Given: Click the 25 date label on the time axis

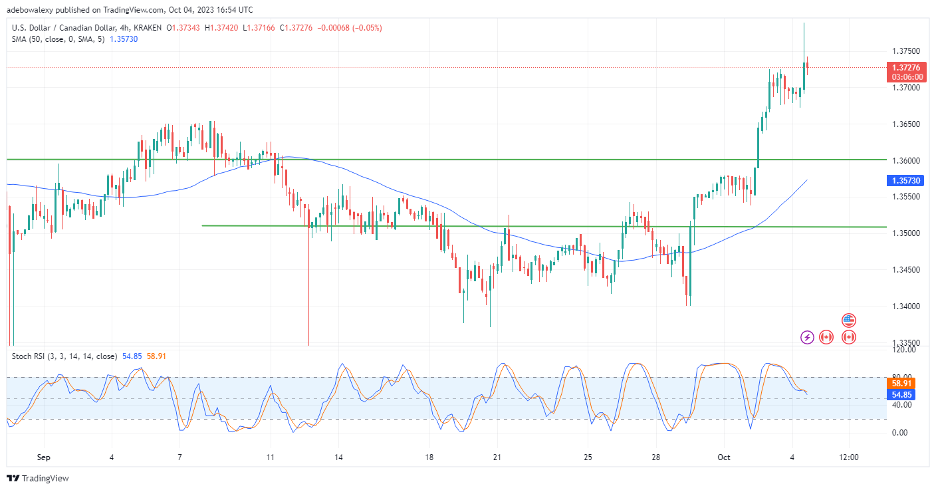Looking at the screenshot, I should click(588, 457).
